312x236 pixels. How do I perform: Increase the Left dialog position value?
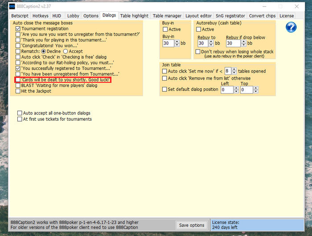coord(236,88)
